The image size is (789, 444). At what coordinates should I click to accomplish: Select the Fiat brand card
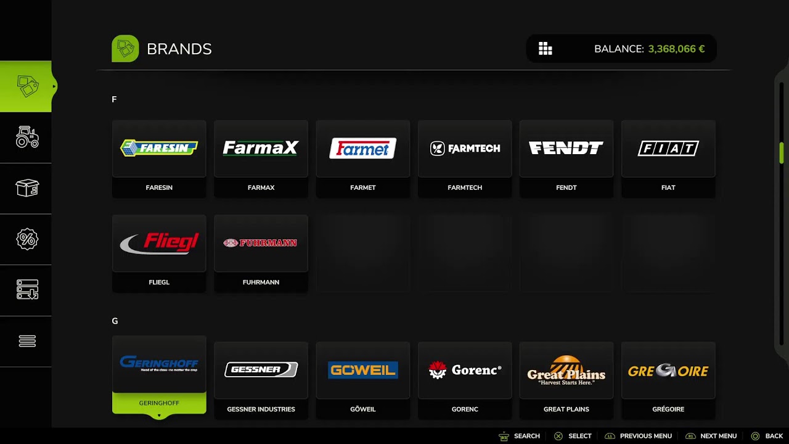point(668,159)
